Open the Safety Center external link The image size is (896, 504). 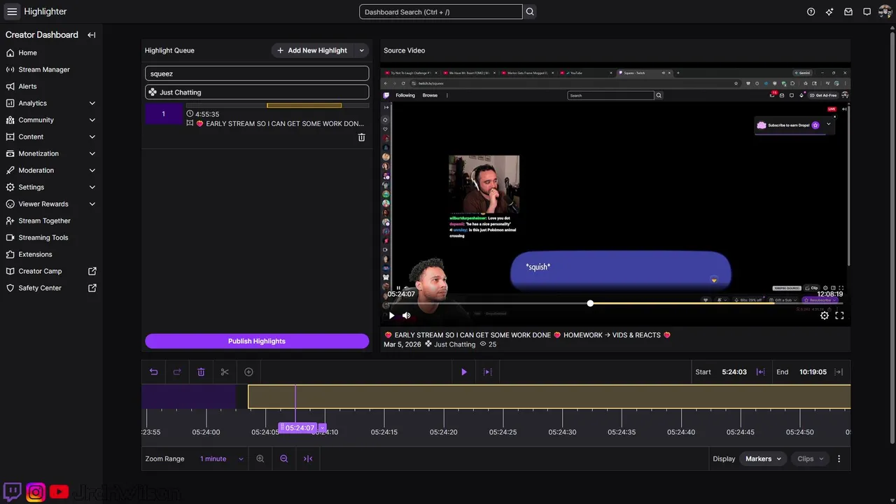tap(51, 288)
